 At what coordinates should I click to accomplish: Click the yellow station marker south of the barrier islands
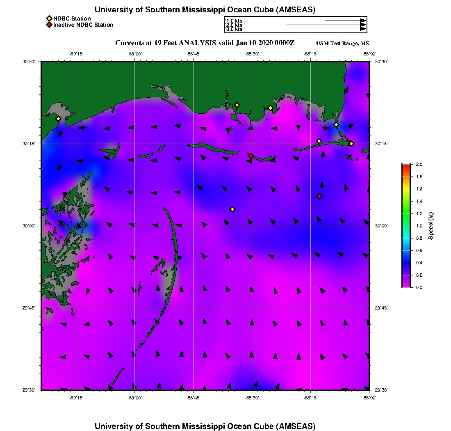point(232,209)
